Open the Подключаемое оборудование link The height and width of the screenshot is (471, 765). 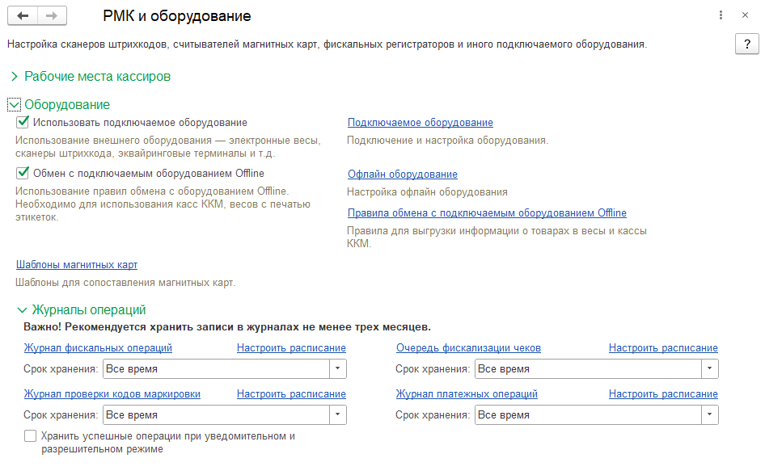(x=420, y=123)
